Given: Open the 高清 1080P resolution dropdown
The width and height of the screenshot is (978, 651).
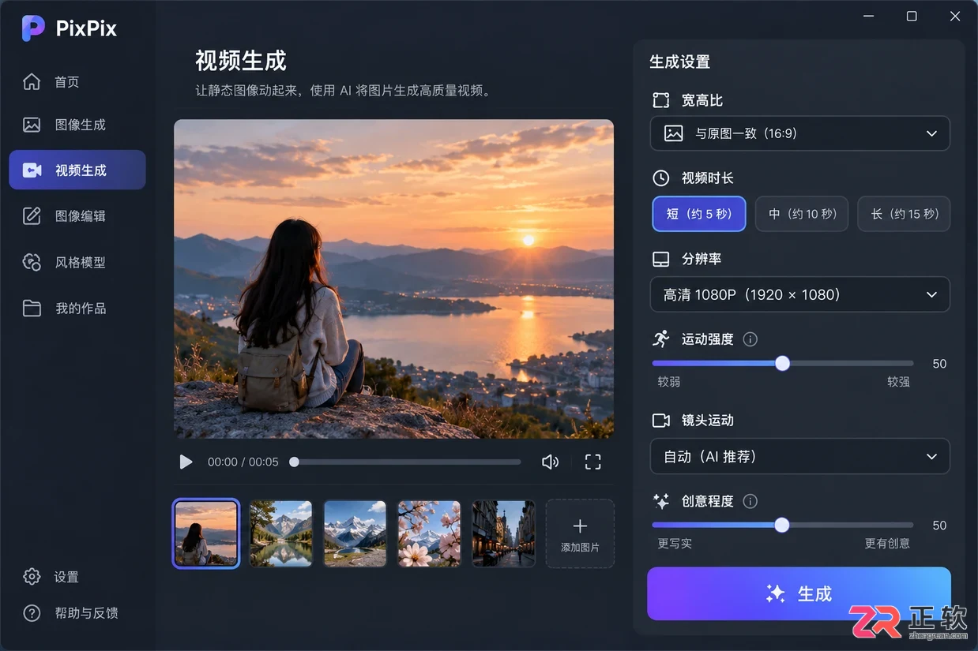Looking at the screenshot, I should click(799, 294).
